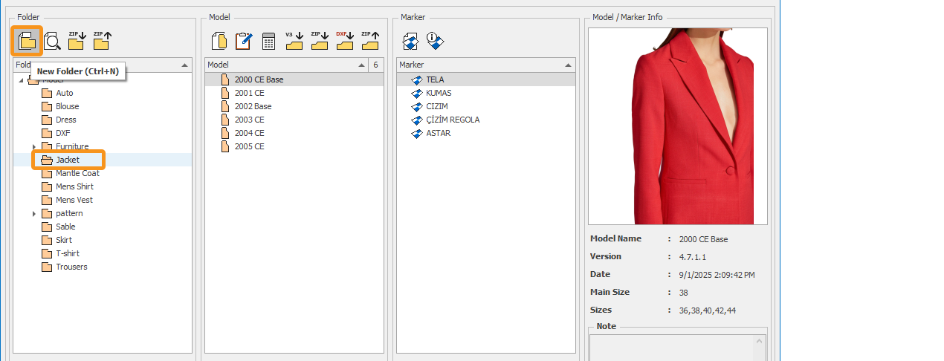Select the Jacket folder
Image resolution: width=944 pixels, height=361 pixels.
click(x=68, y=160)
